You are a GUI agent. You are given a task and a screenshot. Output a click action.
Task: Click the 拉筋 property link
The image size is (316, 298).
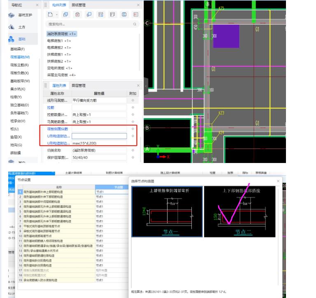tap(51, 108)
